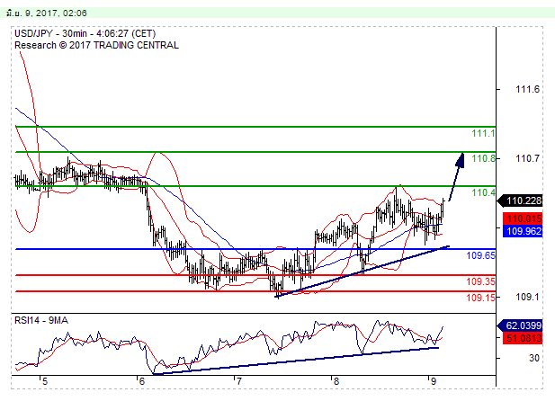
Task: Click the red 110.015 price tag
Action: coord(524,218)
